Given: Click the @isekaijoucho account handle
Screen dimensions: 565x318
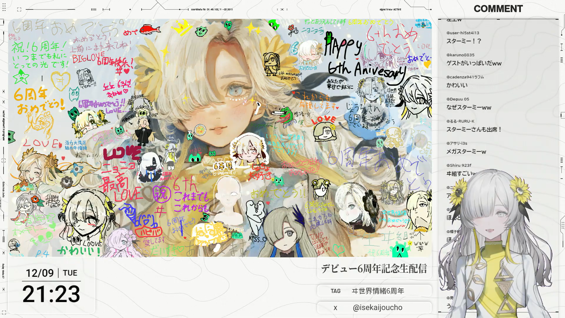Looking at the screenshot, I should (378, 308).
